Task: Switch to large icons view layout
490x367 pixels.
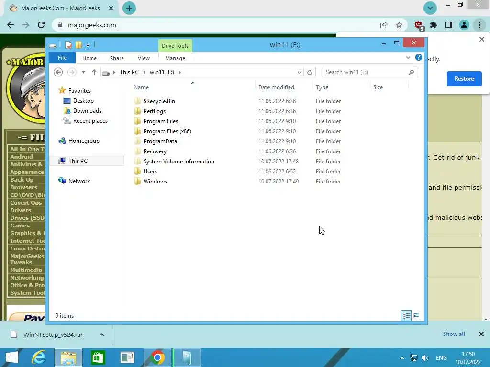Action: coord(417,315)
